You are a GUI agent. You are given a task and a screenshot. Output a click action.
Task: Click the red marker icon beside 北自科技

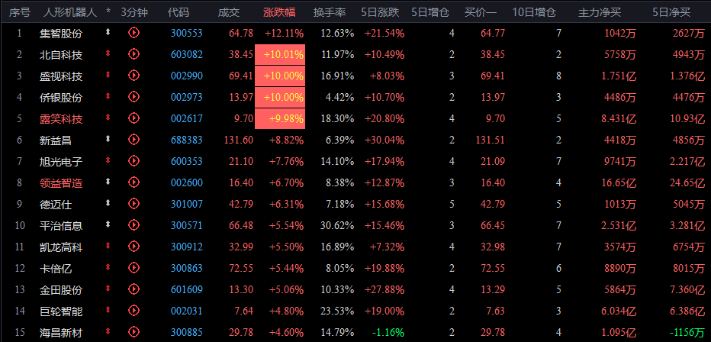coord(108,53)
